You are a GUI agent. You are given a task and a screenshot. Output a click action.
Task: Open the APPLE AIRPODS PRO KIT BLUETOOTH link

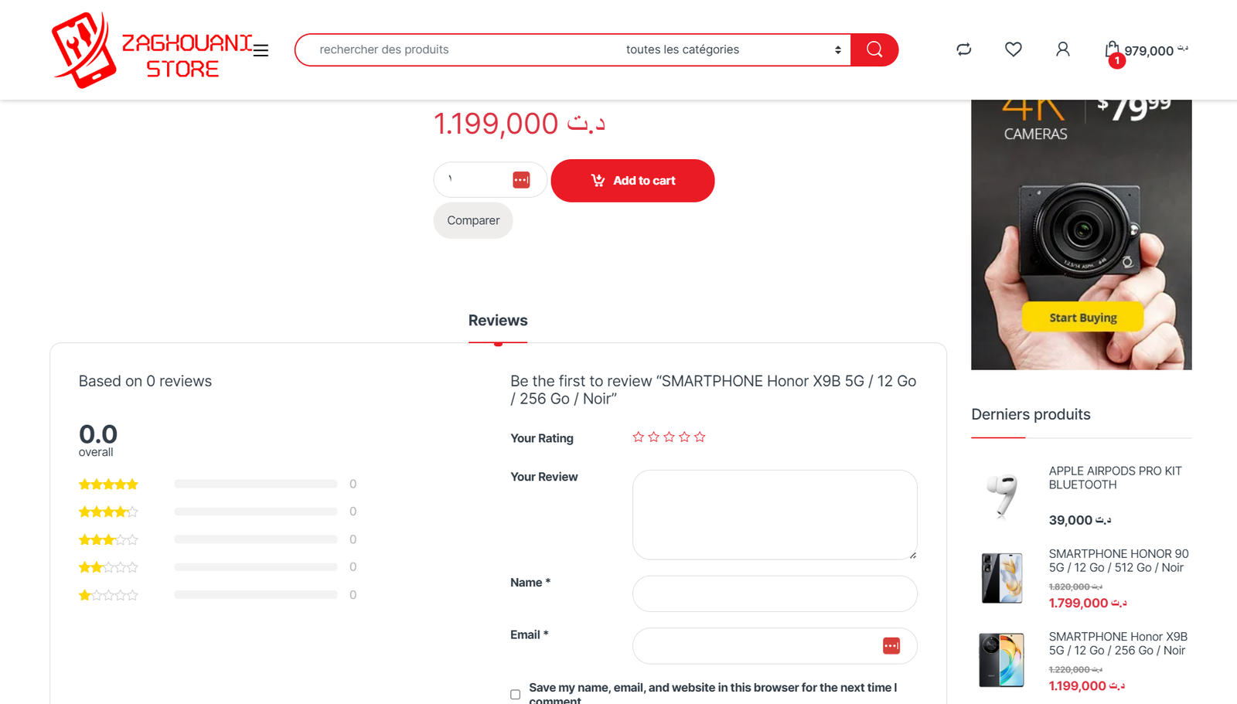(x=1115, y=478)
